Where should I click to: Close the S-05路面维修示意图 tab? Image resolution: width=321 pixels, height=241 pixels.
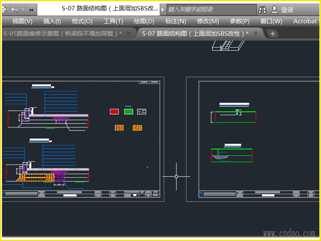coord(129,34)
